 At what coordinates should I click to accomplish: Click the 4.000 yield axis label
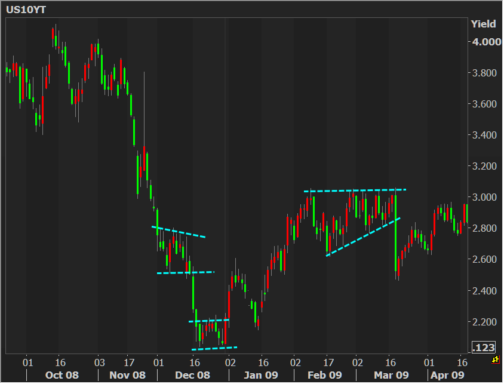(484, 42)
